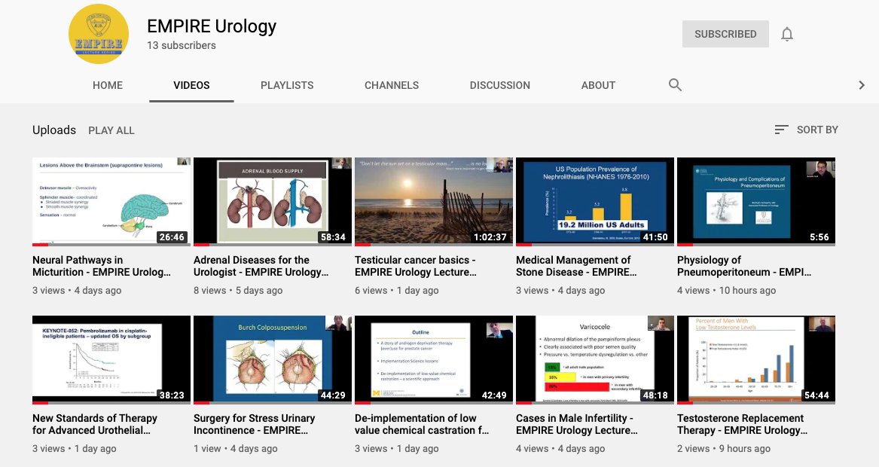Open the SORT BY dropdown
The image size is (879, 467).
point(806,130)
